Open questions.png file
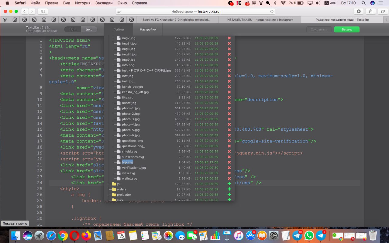 click(133, 141)
